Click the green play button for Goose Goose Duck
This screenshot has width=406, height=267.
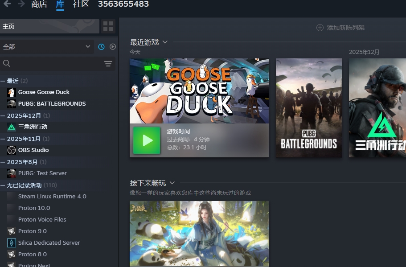147,140
